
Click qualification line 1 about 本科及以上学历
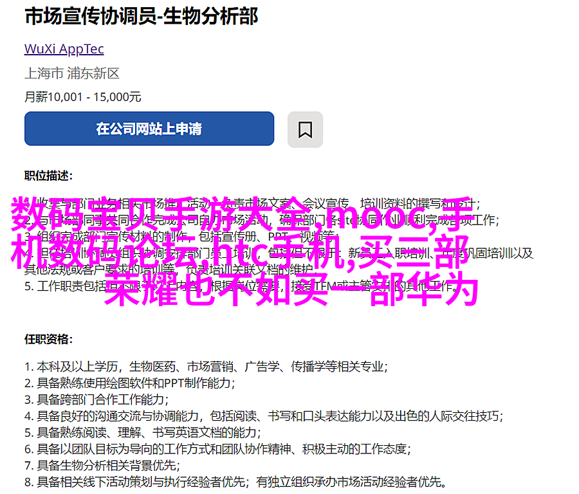point(206,367)
